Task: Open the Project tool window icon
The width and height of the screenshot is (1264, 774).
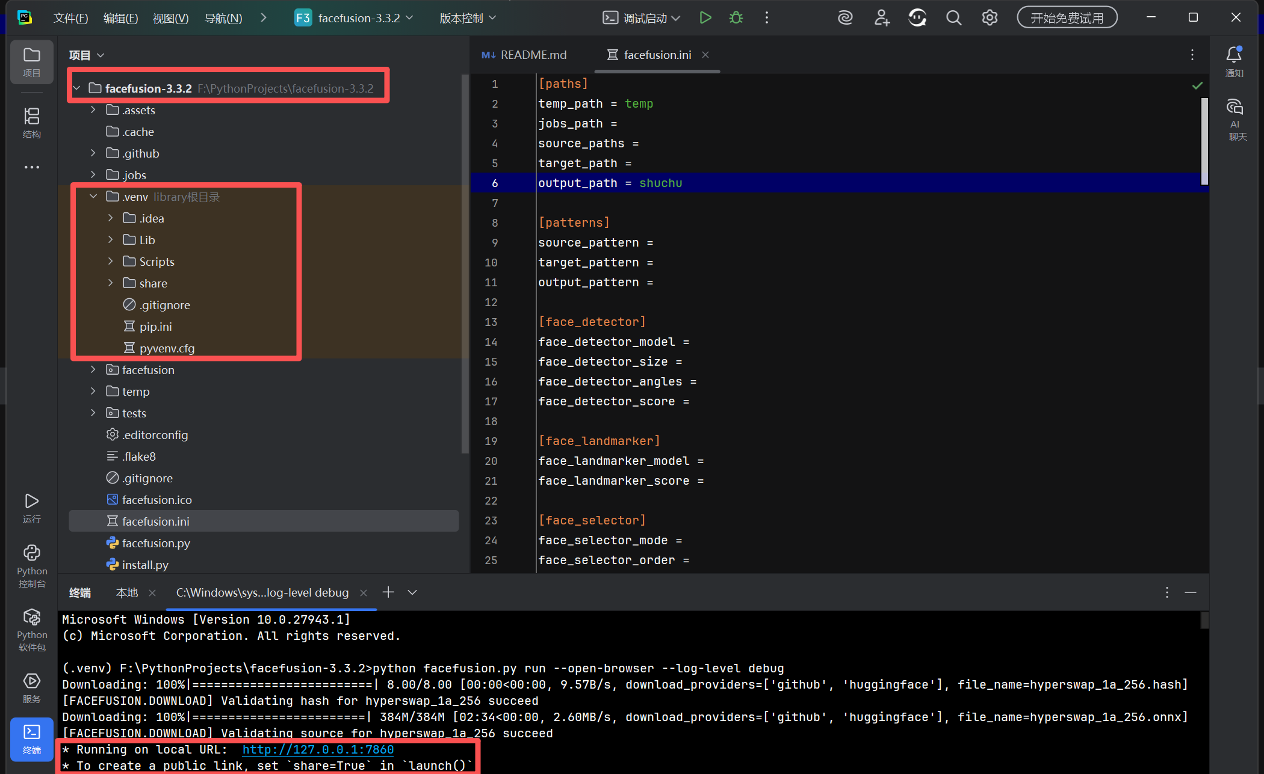Action: [x=31, y=61]
